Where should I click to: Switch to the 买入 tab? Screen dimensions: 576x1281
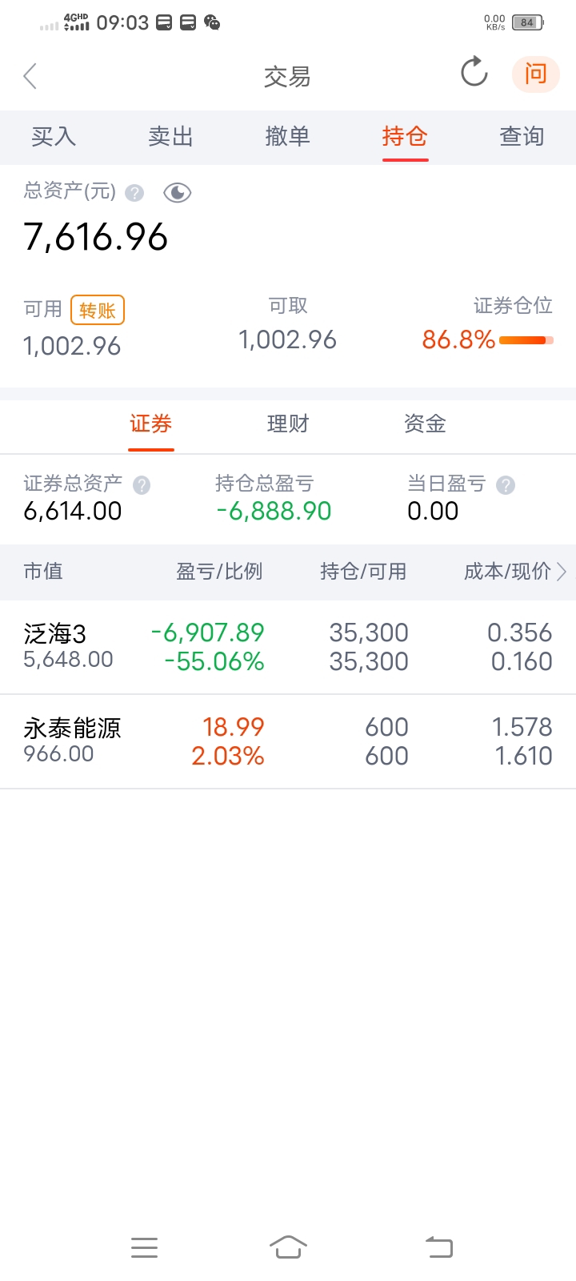[54, 137]
